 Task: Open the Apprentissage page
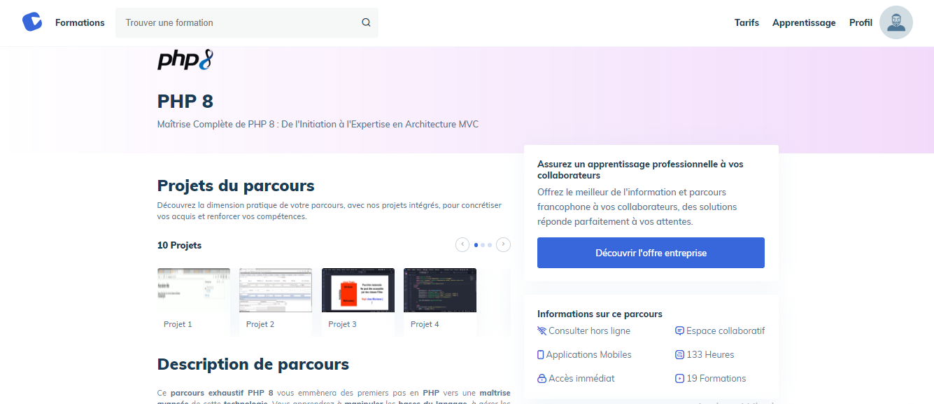(x=804, y=22)
